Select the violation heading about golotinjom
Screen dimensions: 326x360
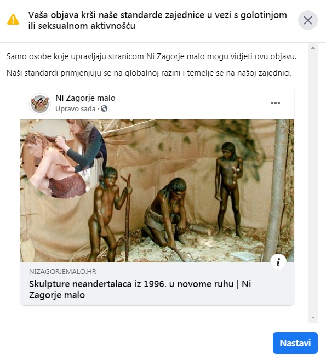157,20
